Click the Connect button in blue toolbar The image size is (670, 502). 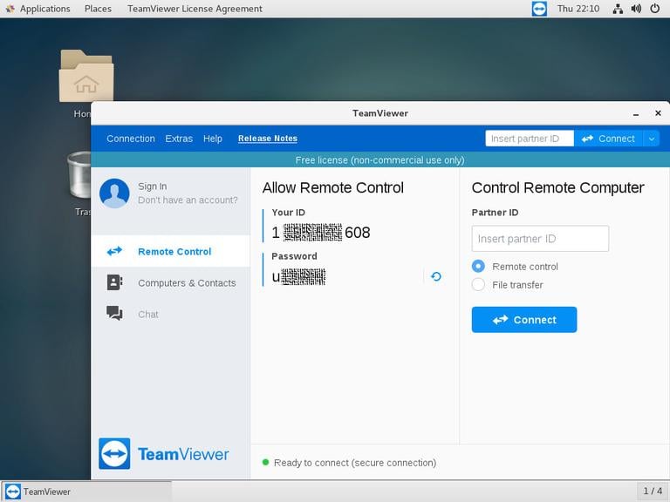608,139
